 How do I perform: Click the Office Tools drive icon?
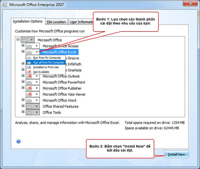[30, 112]
